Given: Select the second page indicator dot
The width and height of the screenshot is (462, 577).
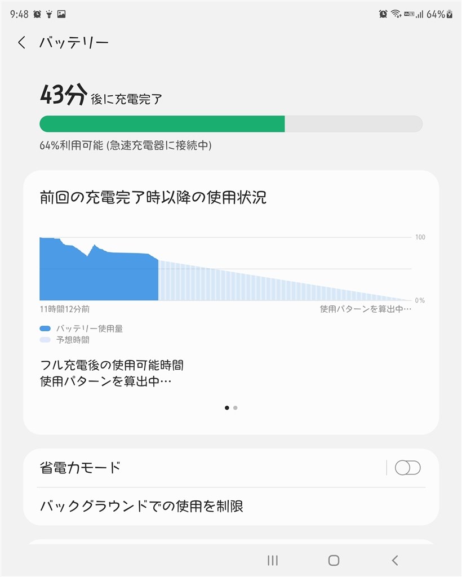Looking at the screenshot, I should (236, 407).
